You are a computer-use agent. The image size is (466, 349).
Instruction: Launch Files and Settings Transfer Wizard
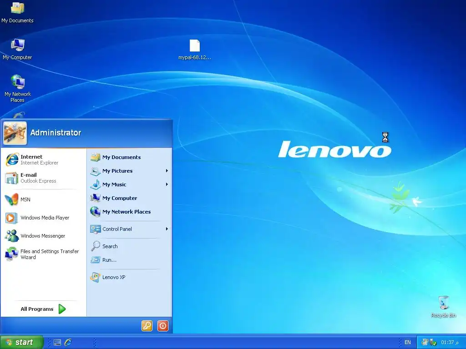coord(43,254)
